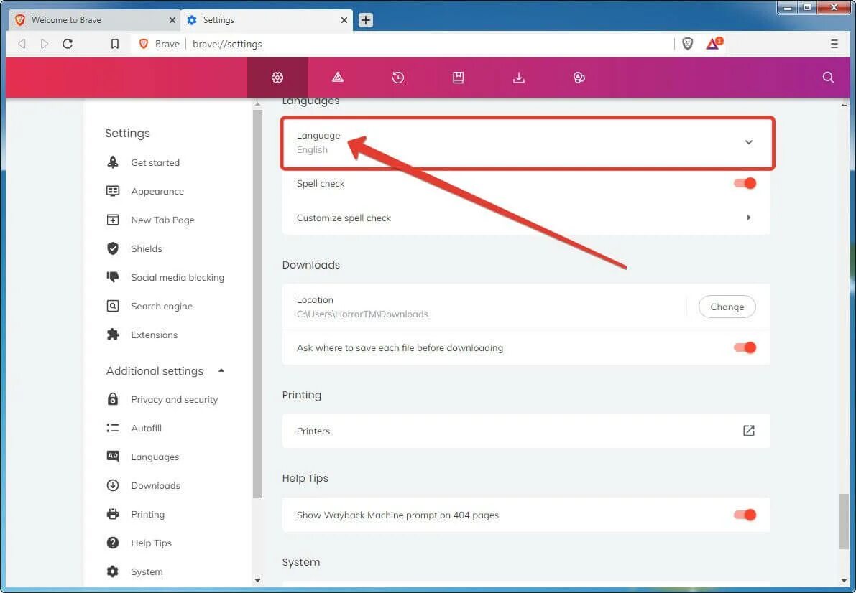Collapse the Additional settings section arrow
The image size is (856, 593).
(221, 371)
